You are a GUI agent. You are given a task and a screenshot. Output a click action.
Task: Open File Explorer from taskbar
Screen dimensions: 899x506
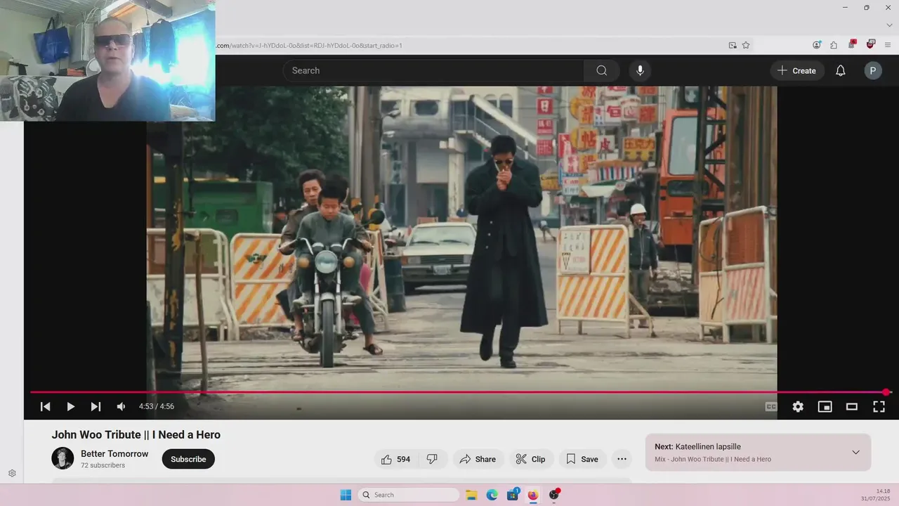(x=471, y=495)
